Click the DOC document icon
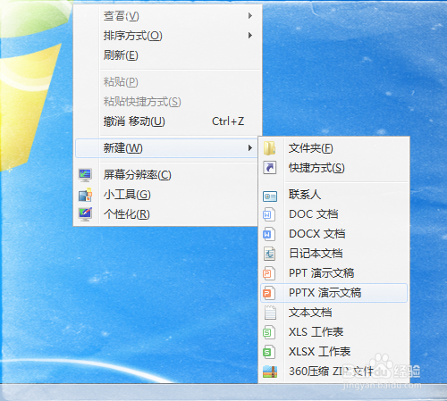The image size is (447, 401). coord(269,214)
